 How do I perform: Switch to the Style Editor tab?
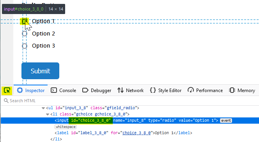tap(166, 91)
